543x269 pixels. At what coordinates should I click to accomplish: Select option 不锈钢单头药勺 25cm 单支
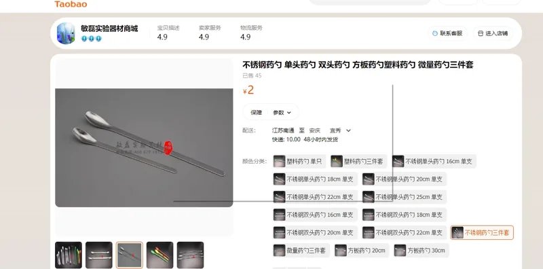click(404, 197)
